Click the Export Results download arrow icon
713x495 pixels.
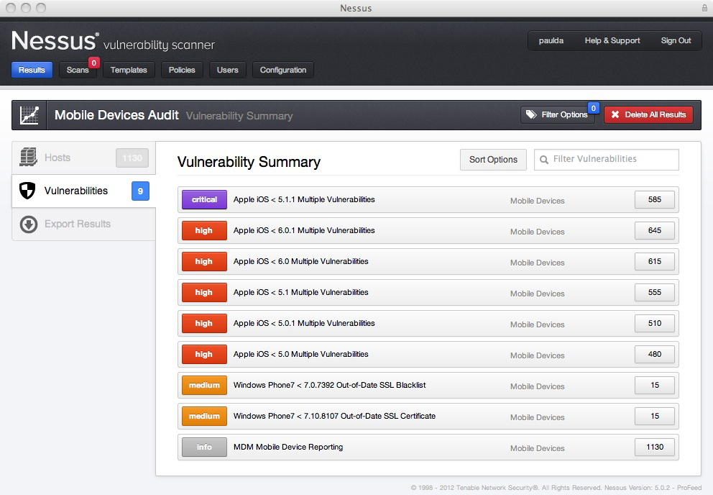click(29, 224)
